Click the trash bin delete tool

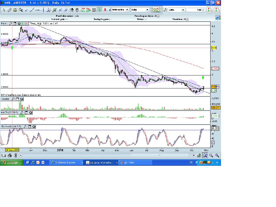[77, 10]
